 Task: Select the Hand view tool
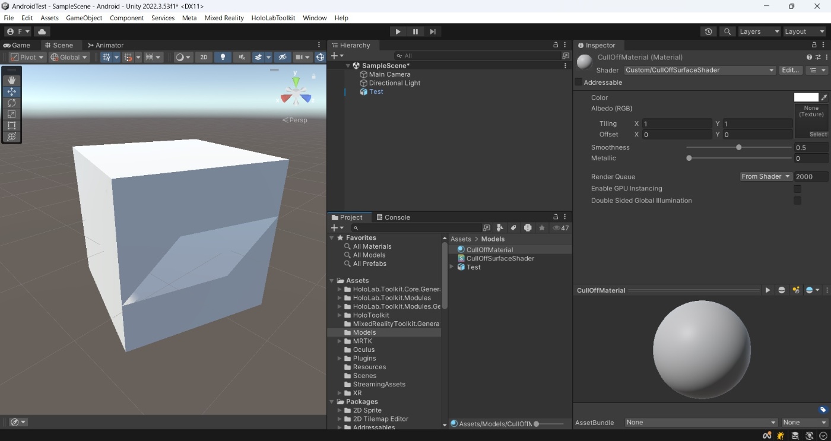tap(11, 80)
